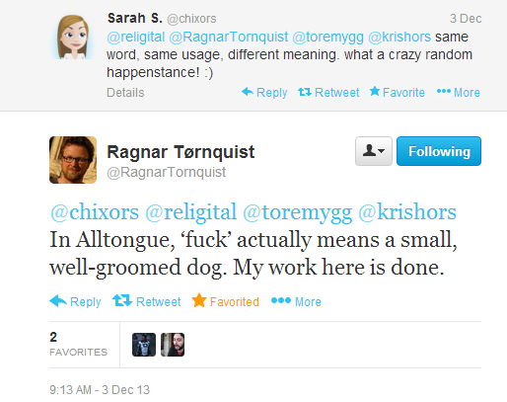Open More options on Sarah's tweet
The image size is (507, 402).
[459, 93]
